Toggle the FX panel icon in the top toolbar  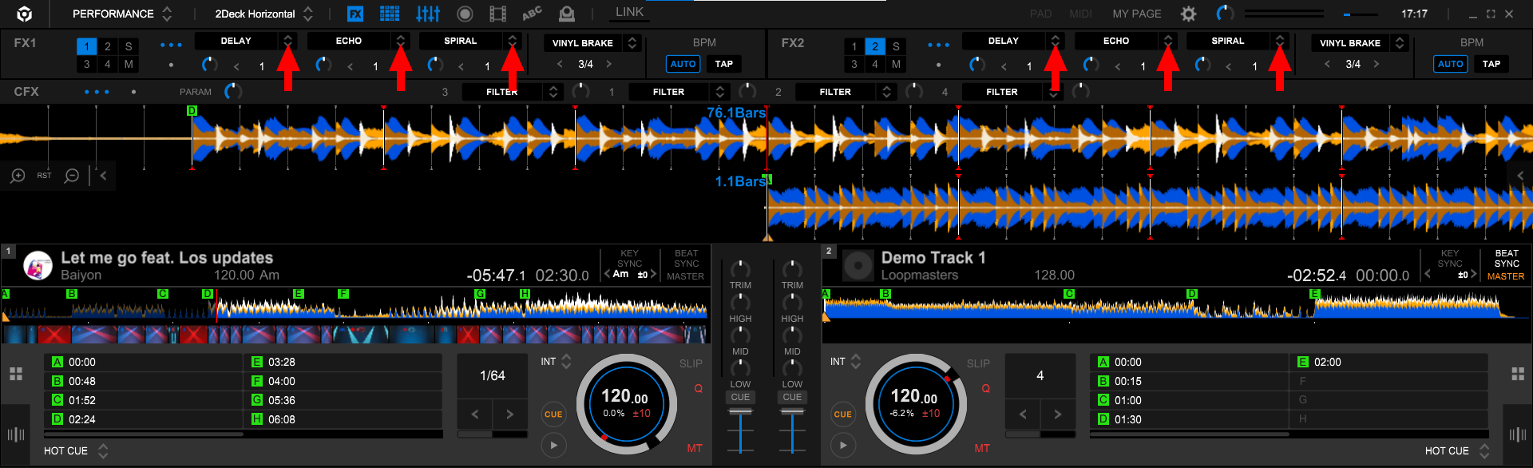[x=355, y=14]
